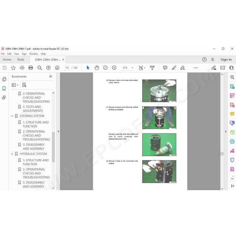Click bookmarks panel scrollbar thumb
Image resolution: width=236 pixels, height=236 pixels.
(53, 147)
